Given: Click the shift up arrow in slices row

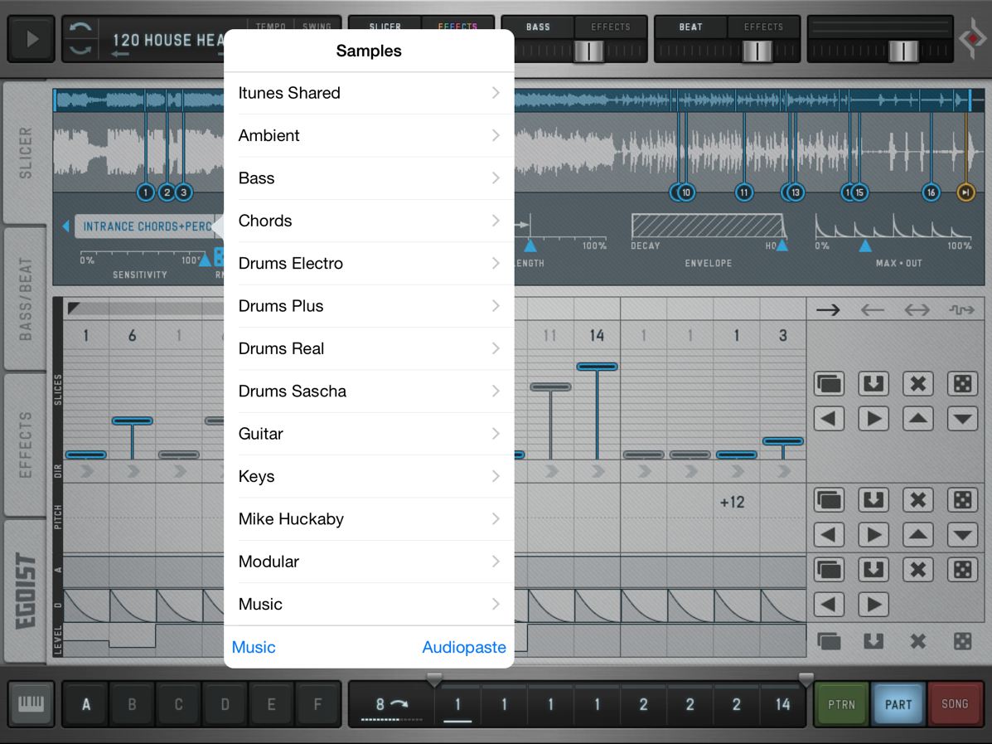Looking at the screenshot, I should click(x=917, y=418).
